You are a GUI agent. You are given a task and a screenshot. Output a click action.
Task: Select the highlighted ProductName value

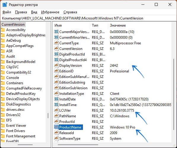(x=71, y=127)
